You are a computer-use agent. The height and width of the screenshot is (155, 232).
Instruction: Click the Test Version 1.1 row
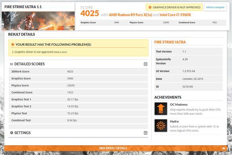[189, 51]
